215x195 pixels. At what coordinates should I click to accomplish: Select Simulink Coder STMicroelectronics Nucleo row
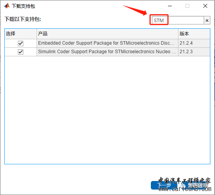tap(107, 52)
